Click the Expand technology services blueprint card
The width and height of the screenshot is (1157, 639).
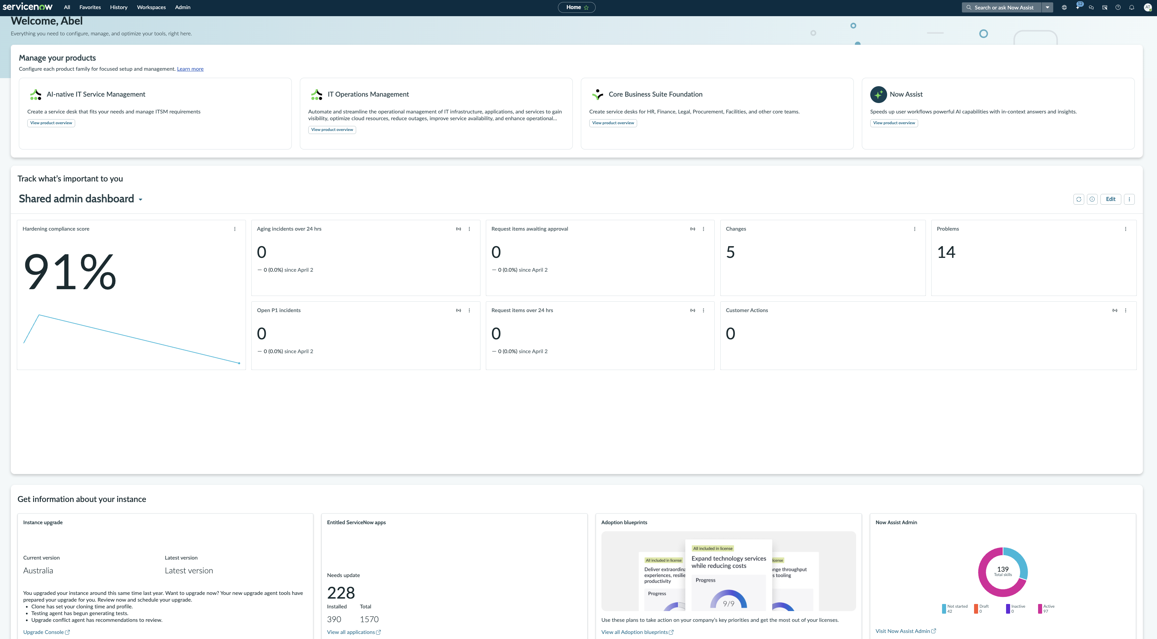click(728, 575)
